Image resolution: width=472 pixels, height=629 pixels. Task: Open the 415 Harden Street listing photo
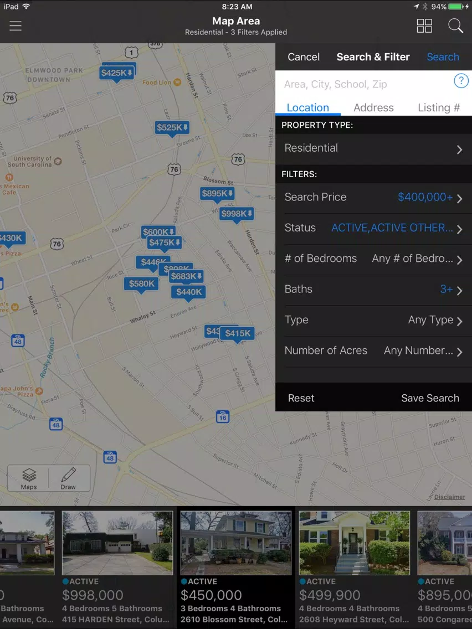[x=117, y=543]
